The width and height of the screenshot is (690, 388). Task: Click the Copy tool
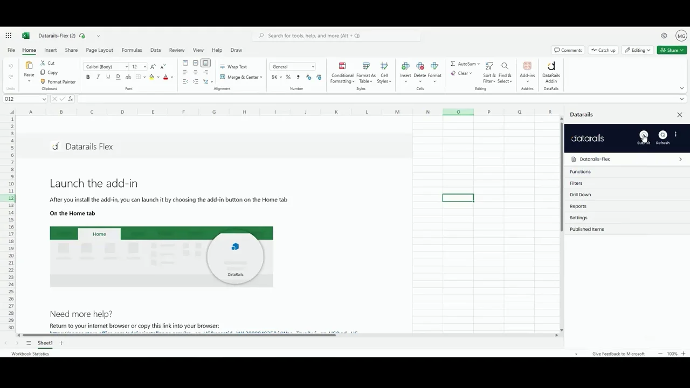pyautogui.click(x=49, y=72)
